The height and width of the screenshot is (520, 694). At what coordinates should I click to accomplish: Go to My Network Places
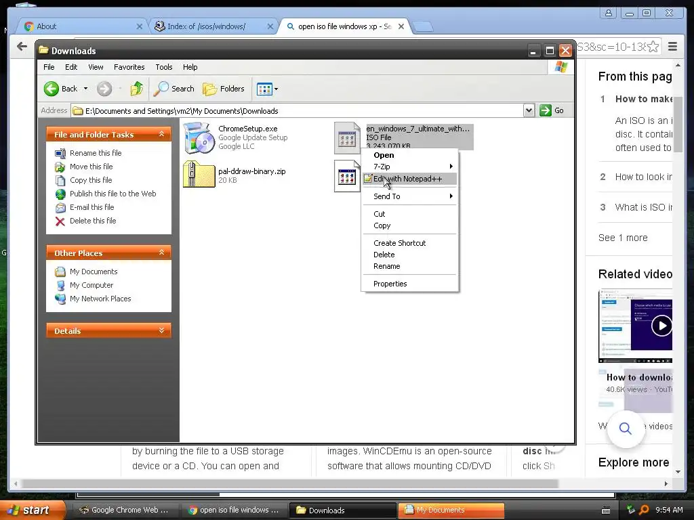(x=100, y=299)
